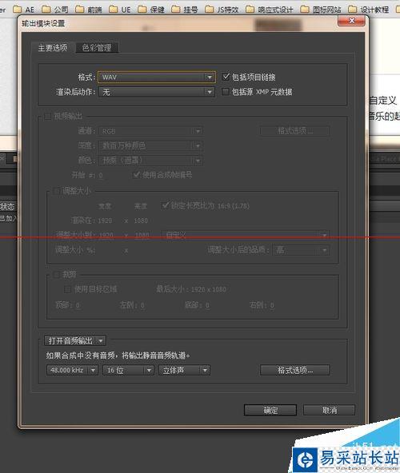Image resolution: width=400 pixels, height=473 pixels.
Task: Click the 右侧 crop value field
Action: click(272, 305)
